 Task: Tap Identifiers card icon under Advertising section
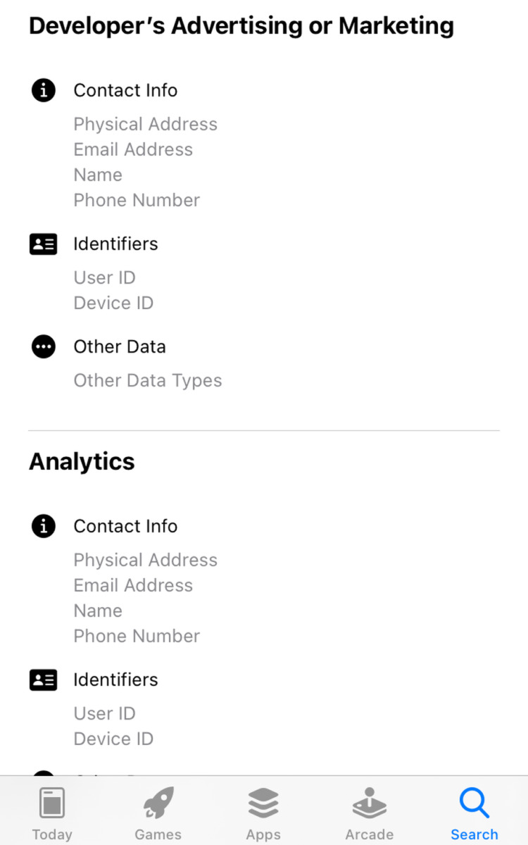tap(44, 244)
